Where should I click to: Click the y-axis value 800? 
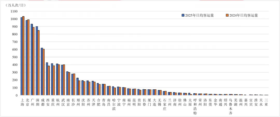tap(15, 34)
